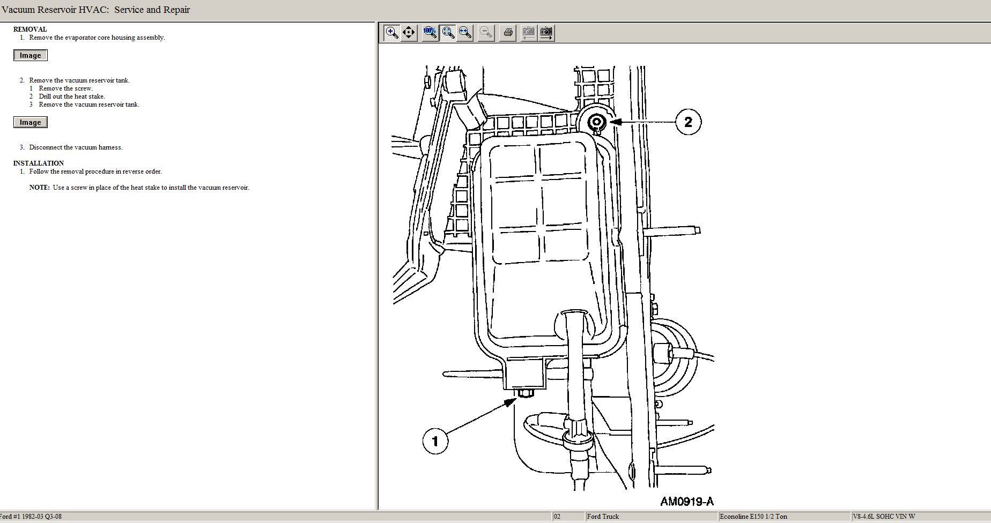Print the diagram with printer icon
Image resolution: width=991 pixels, height=523 pixels.
(x=508, y=33)
